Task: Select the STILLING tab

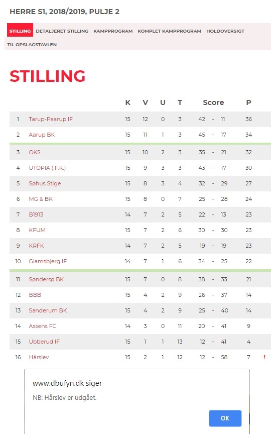Action: coord(20,31)
